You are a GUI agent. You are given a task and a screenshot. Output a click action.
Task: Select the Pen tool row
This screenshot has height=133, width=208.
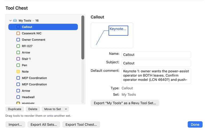tap(43, 65)
